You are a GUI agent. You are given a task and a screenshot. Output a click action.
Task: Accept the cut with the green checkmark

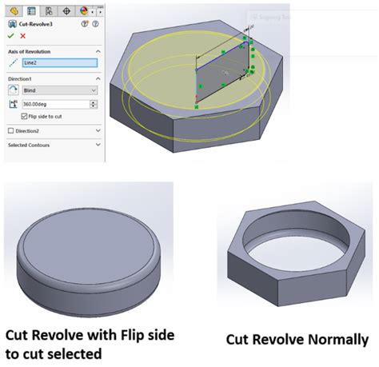tap(10, 36)
